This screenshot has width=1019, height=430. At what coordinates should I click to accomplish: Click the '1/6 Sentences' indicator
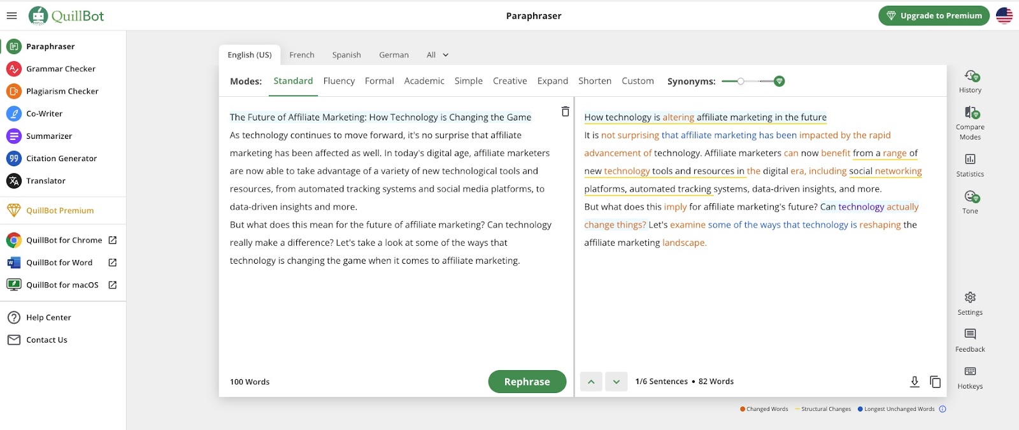(x=661, y=382)
